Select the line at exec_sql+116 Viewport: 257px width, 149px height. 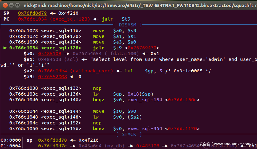point(73,31)
